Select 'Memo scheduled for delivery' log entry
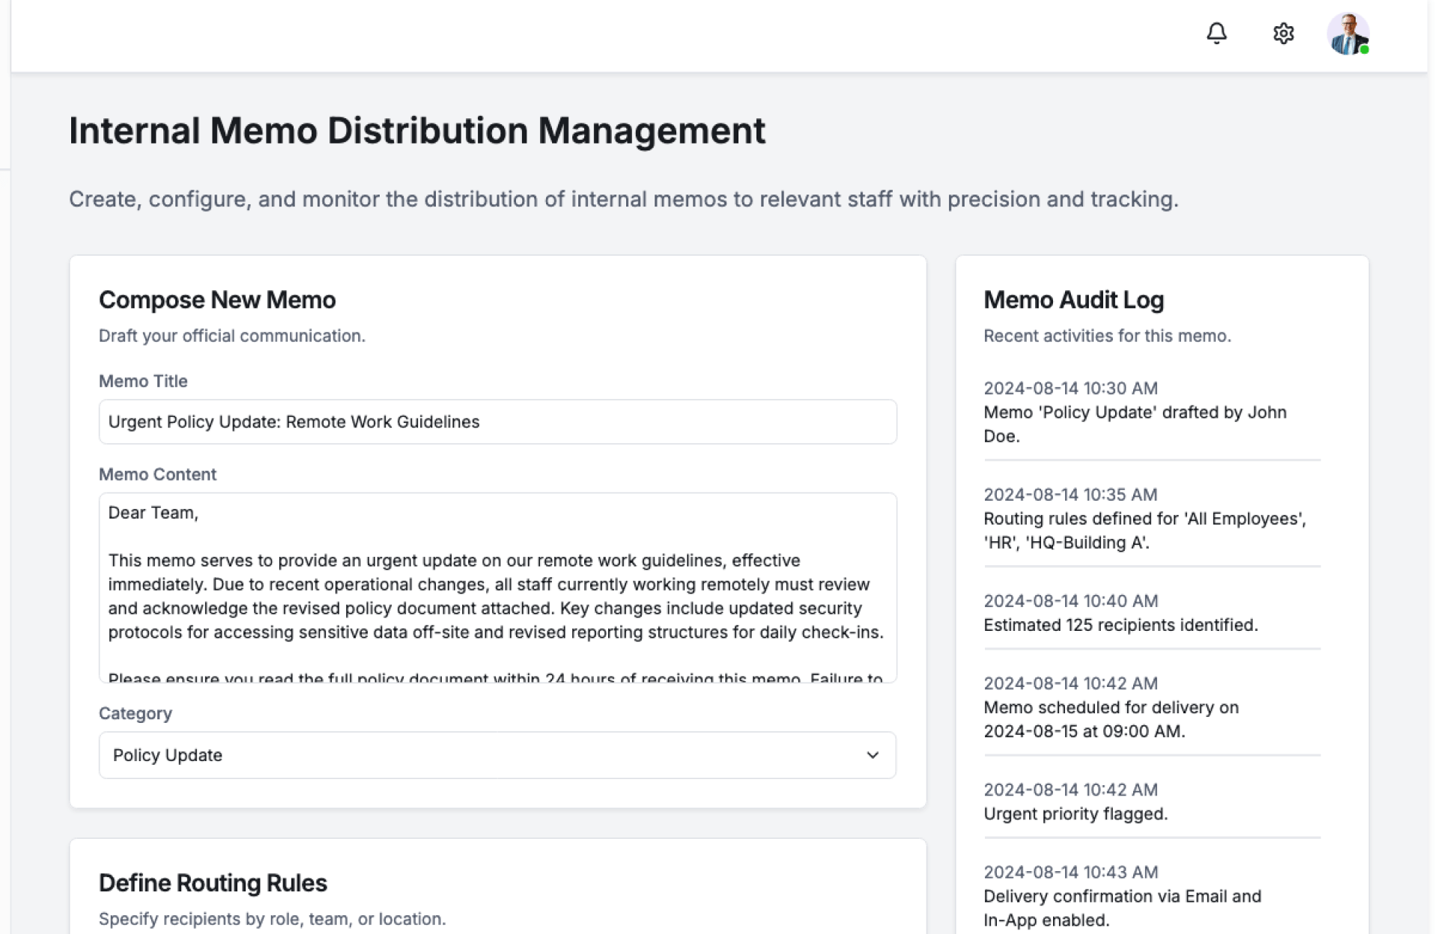 tap(1111, 719)
